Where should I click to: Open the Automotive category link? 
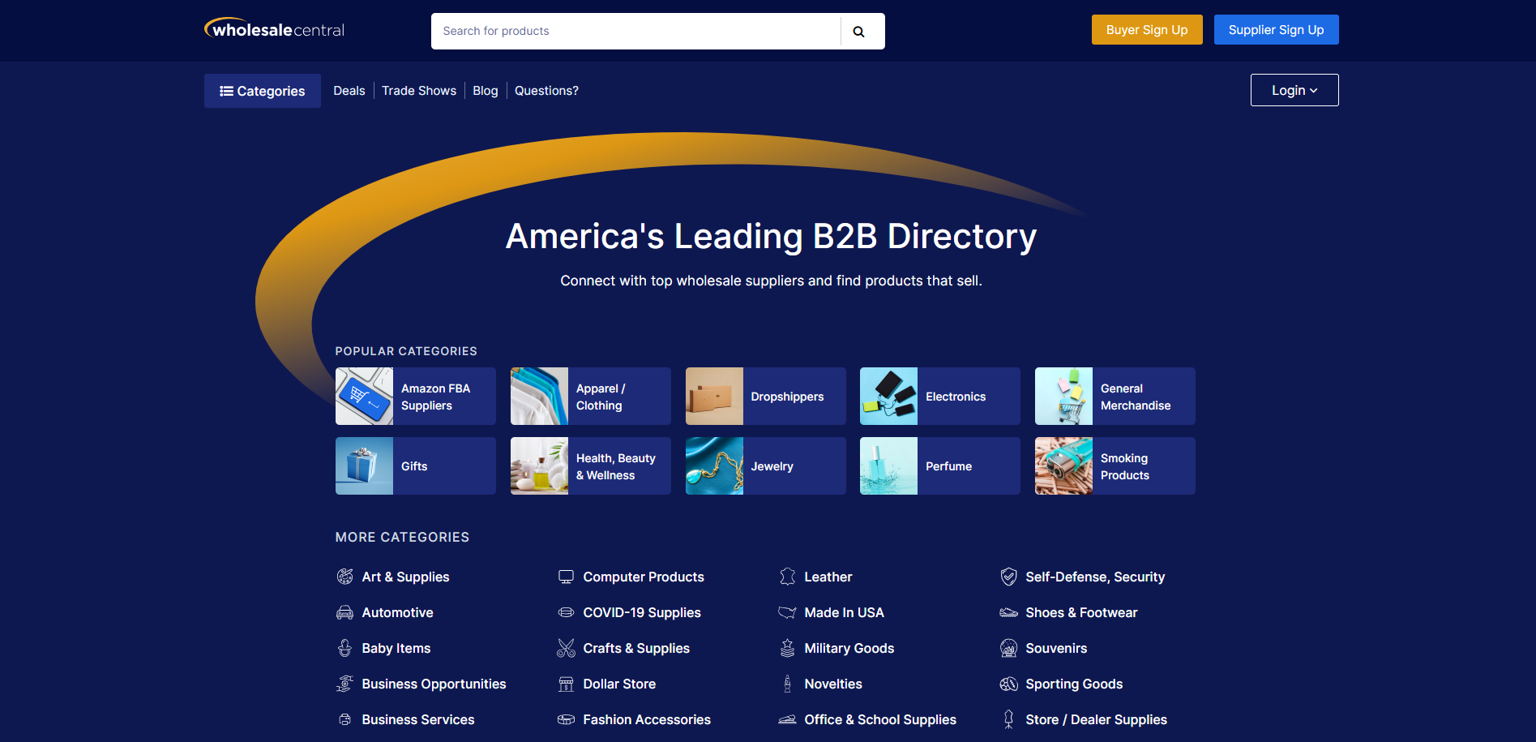[397, 612]
